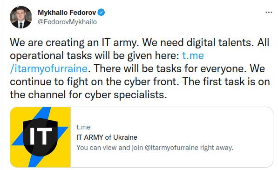
Task: Open the three-dot more options menu
Action: click(269, 13)
